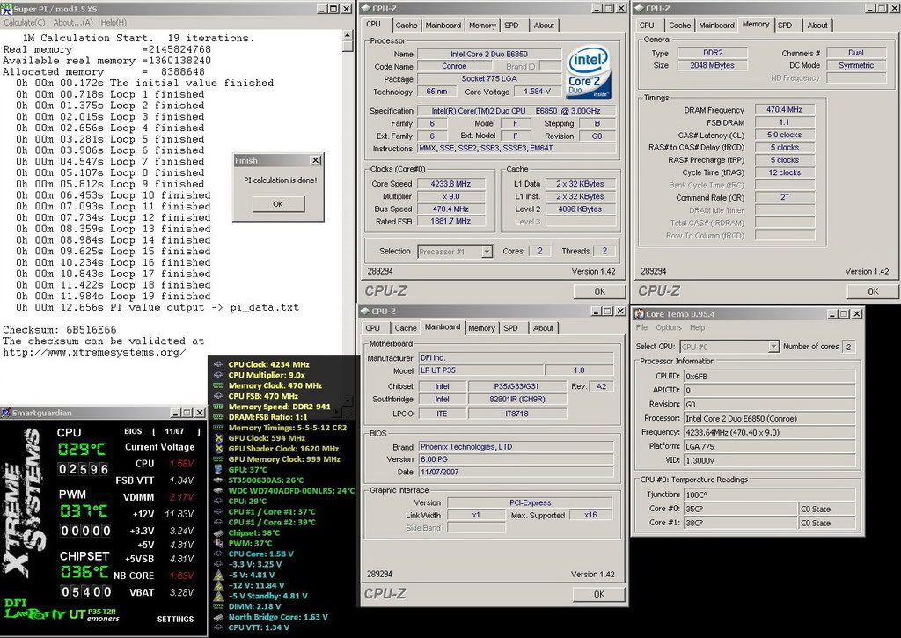Click the warning icon beside +12 V: 11.84 V

pos(218,585)
